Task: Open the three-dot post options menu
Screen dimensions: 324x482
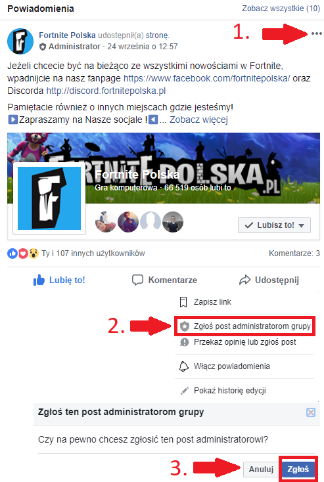Action: (x=316, y=33)
